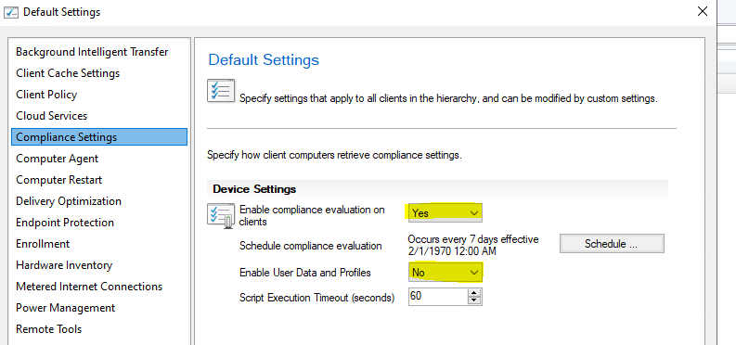Click the Device Settings section header
The height and width of the screenshot is (345, 736).
point(437,189)
